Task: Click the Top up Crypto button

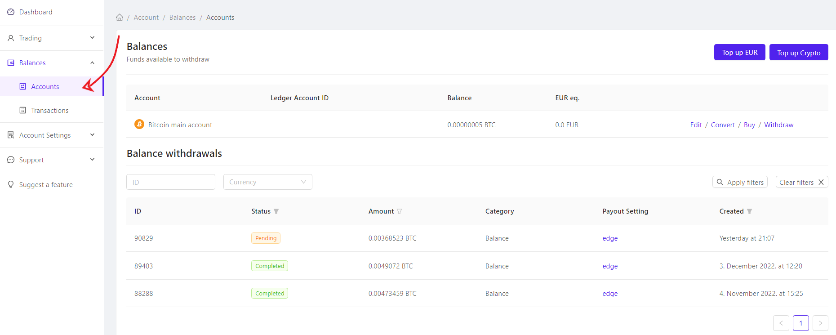Action: pos(799,52)
